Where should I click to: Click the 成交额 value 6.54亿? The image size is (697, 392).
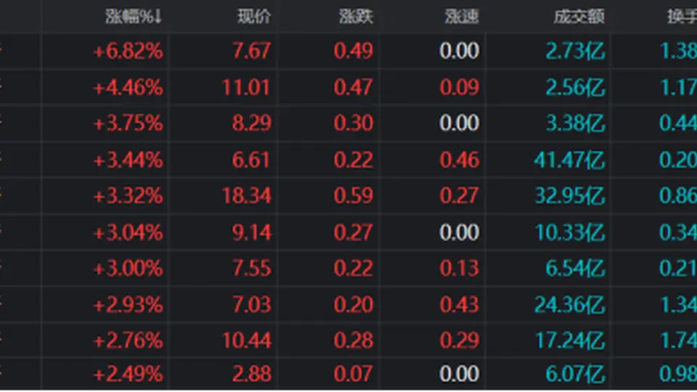tap(575, 268)
